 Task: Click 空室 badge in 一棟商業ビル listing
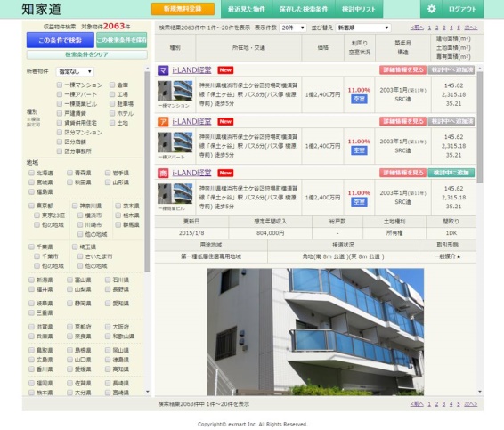(359, 202)
